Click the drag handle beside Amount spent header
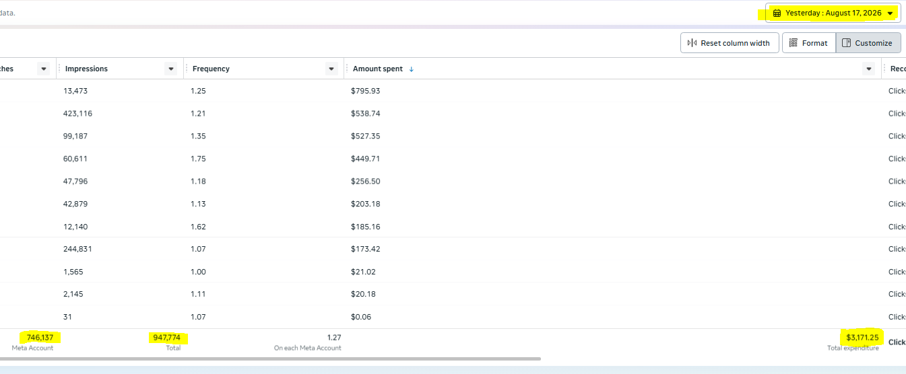The width and height of the screenshot is (906, 374). coord(347,69)
